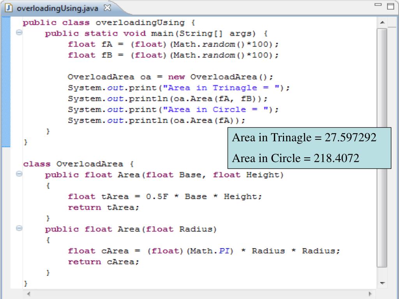Screen dimensions: 399x299
Task: Place cursor on "float fB" declaration line
Action: (x=173, y=55)
